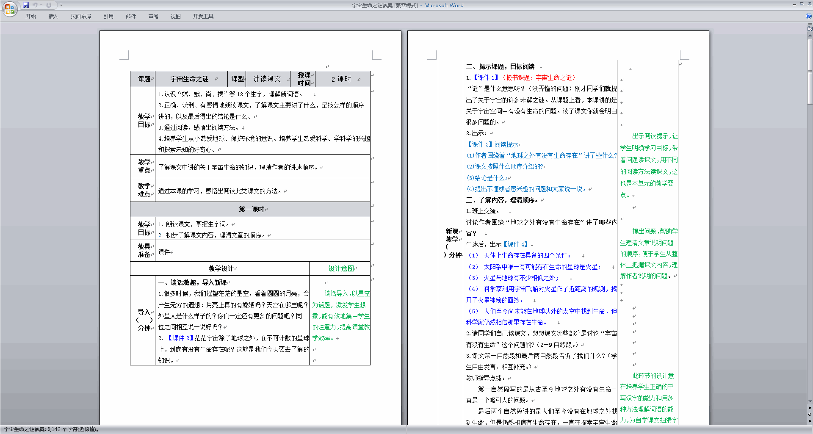
Task: Toggle the ruler icon above the scrollbar
Action: (x=810, y=29)
